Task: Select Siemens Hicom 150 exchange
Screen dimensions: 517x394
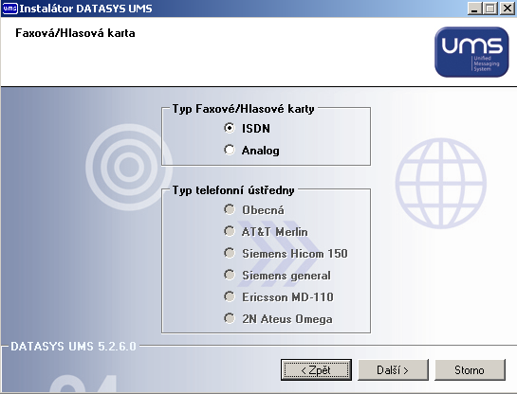Action: (x=230, y=253)
